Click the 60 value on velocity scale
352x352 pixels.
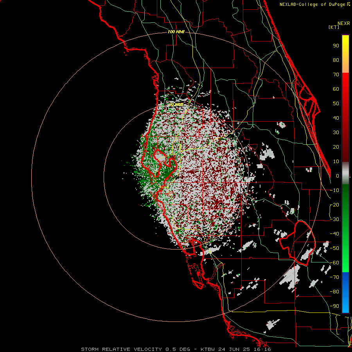pos(336,89)
